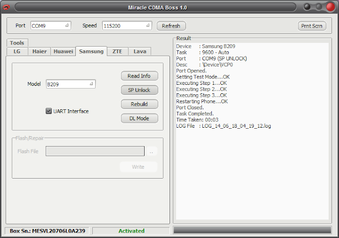Switch to the Huawei tab
Screen dimensions: 339x238
[x=63, y=51]
